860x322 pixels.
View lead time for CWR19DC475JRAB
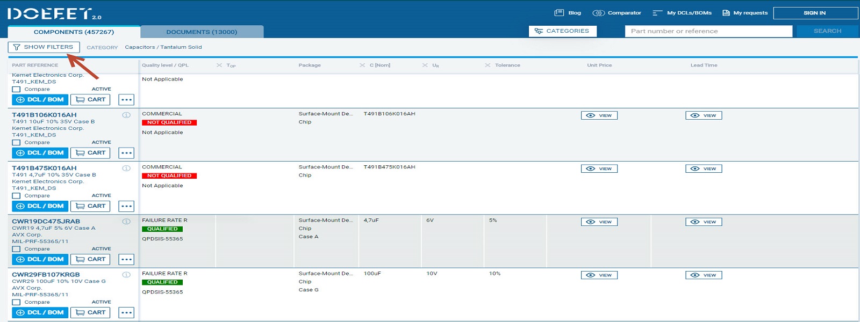tap(704, 222)
